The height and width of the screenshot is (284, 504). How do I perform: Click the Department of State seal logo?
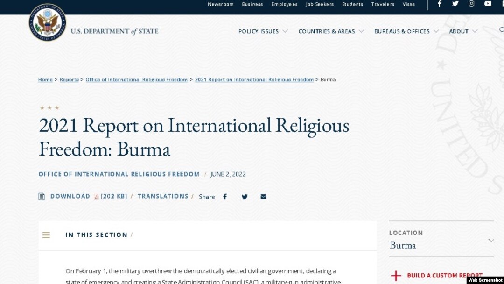pyautogui.click(x=48, y=22)
